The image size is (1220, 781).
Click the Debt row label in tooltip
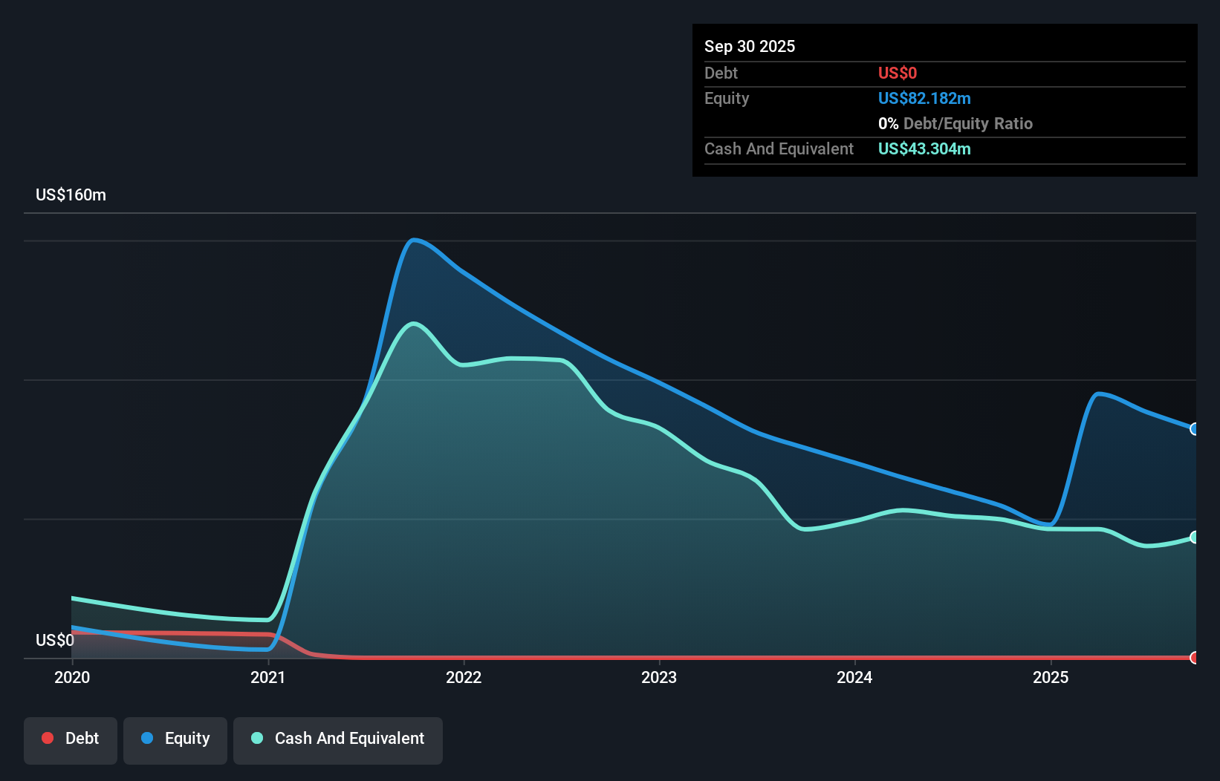coord(721,73)
